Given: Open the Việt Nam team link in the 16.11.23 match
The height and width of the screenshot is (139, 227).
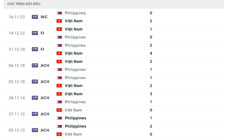Looking at the screenshot, I should (x=74, y=21).
